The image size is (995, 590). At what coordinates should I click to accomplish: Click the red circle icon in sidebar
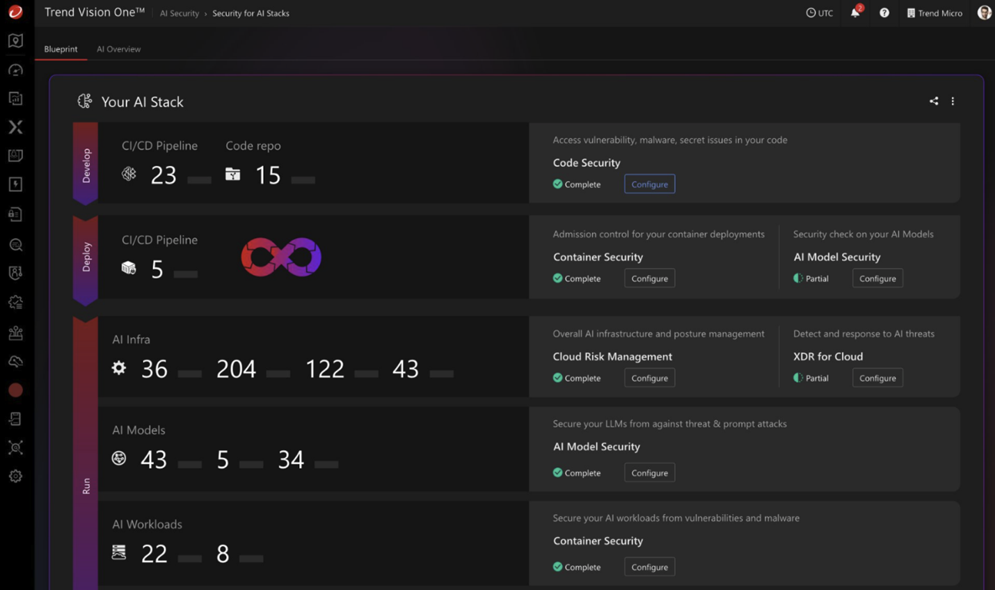point(15,390)
